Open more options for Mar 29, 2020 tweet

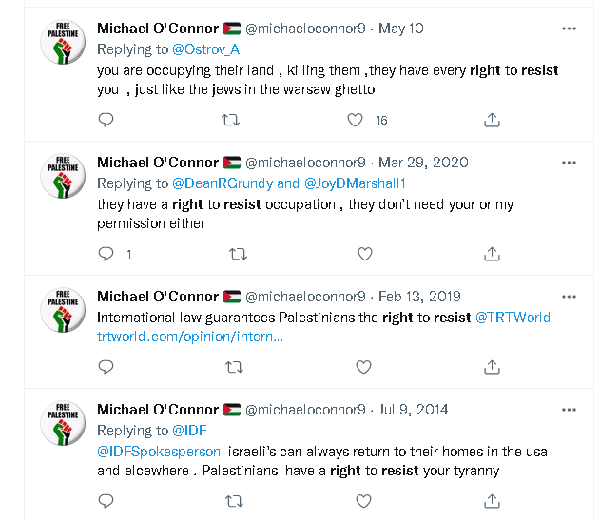coord(569,163)
